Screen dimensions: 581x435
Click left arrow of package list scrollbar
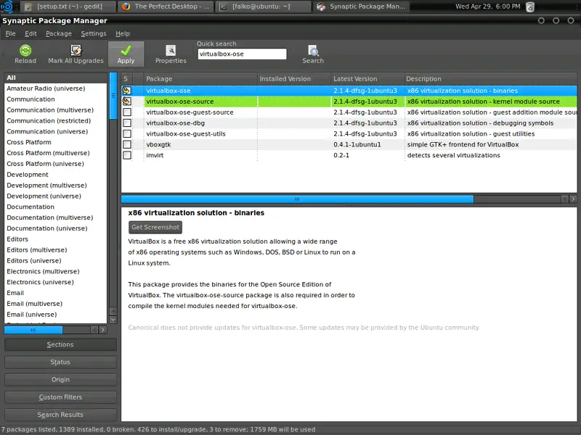(565, 199)
